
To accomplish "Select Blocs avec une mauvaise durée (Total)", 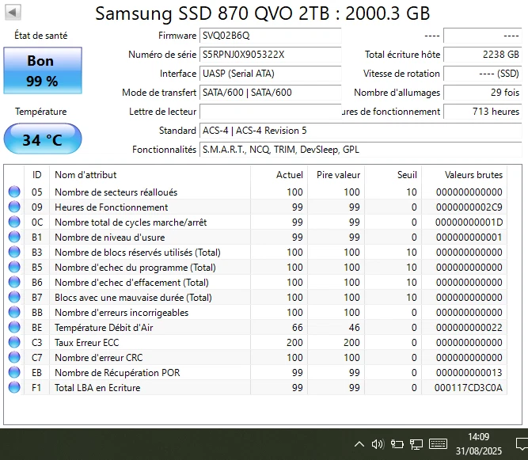I will (x=133, y=298).
